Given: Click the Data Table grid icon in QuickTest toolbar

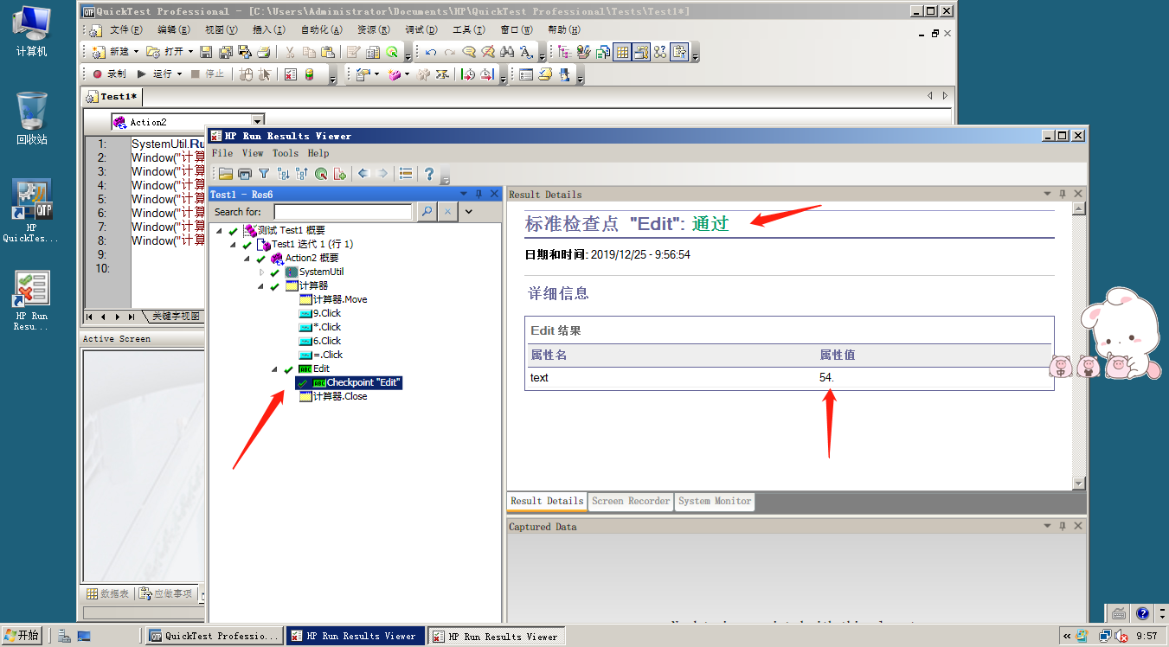Looking at the screenshot, I should click(621, 52).
